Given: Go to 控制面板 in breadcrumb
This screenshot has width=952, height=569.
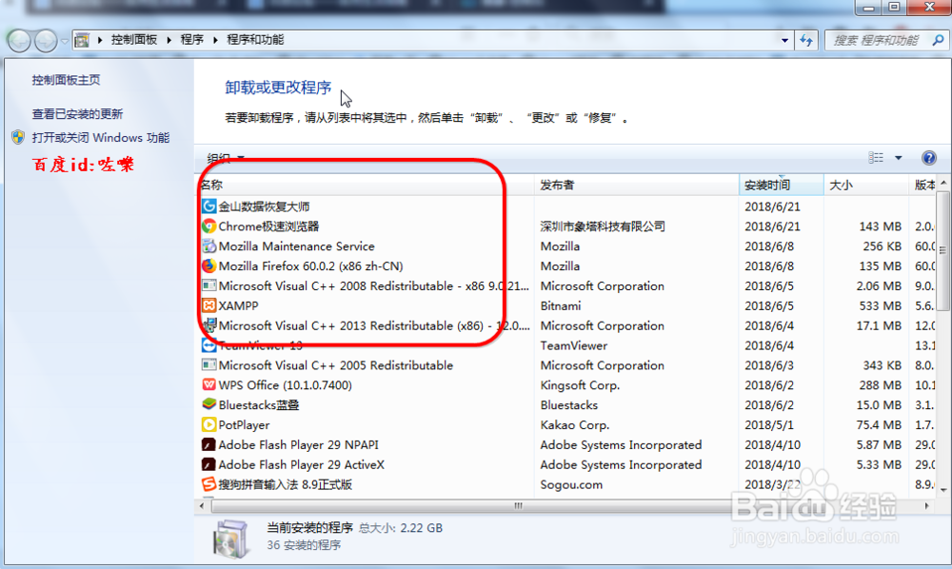Looking at the screenshot, I should (x=134, y=40).
